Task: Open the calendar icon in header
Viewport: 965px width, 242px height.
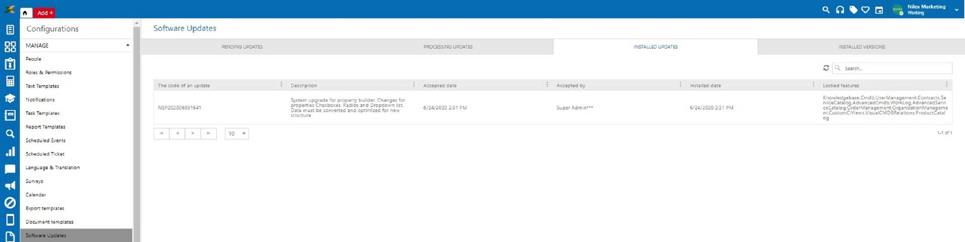Action: [879, 10]
